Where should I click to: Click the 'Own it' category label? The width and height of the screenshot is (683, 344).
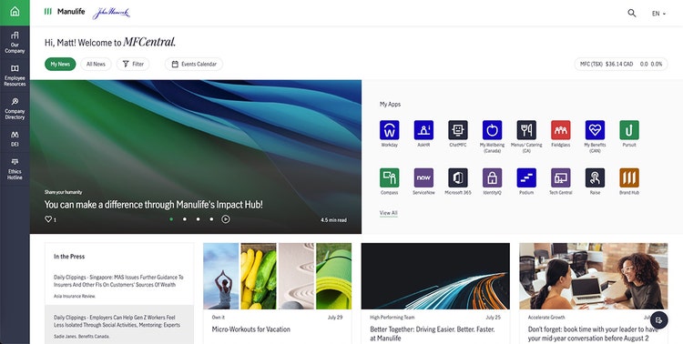219,318
